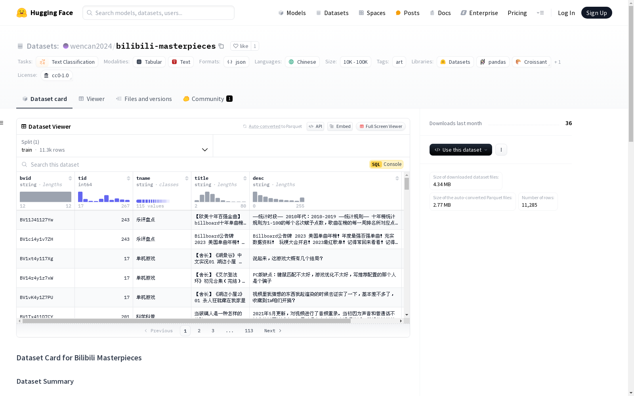Viewport: 634px width, 396px height.
Task: Open the cc0-1.0 license tag
Action: [57, 75]
